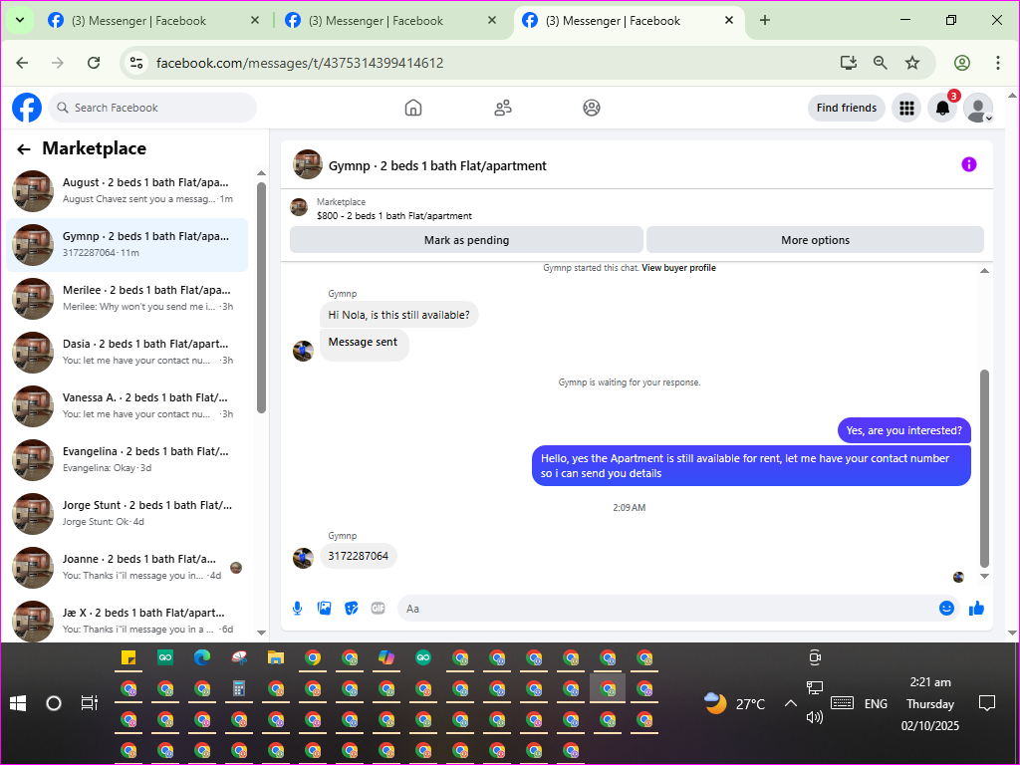Close the third Messenger tab
Viewport: 1020px width, 765px height.
click(x=729, y=20)
